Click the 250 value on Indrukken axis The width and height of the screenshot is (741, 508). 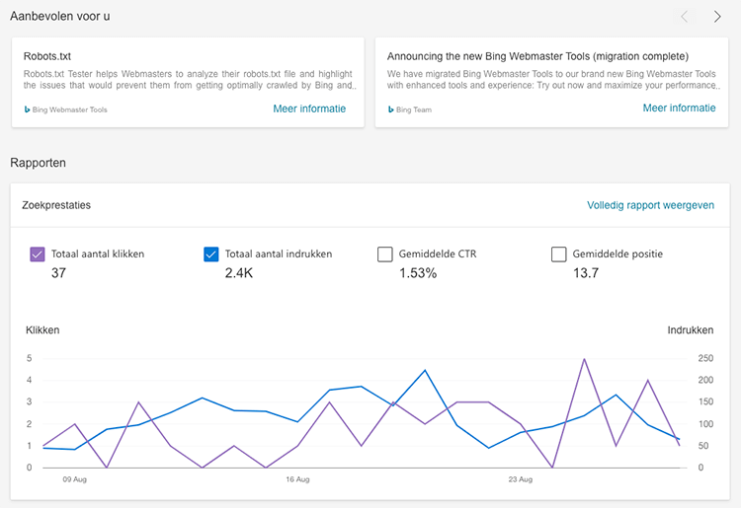click(x=705, y=358)
